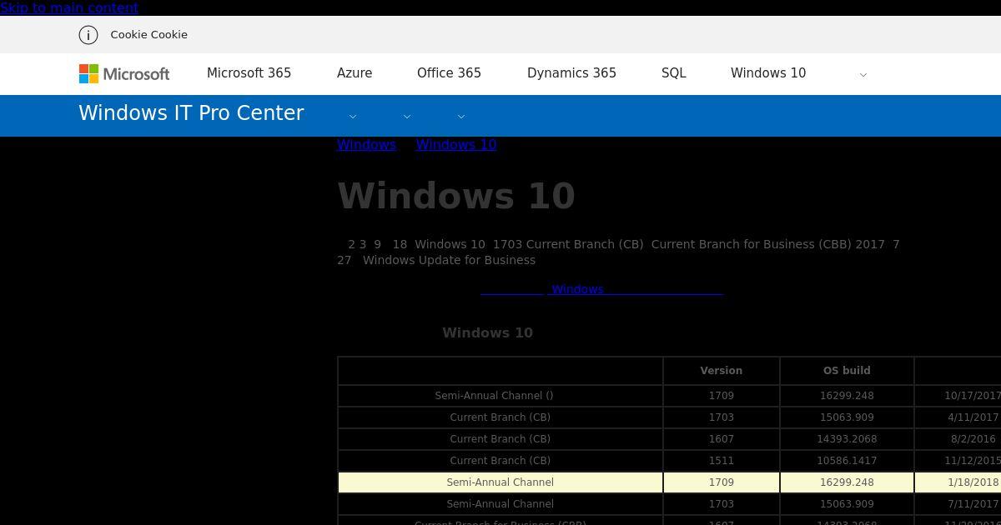Click the cookie info circle icon
Screen dimensions: 1001x525
click(x=88, y=35)
